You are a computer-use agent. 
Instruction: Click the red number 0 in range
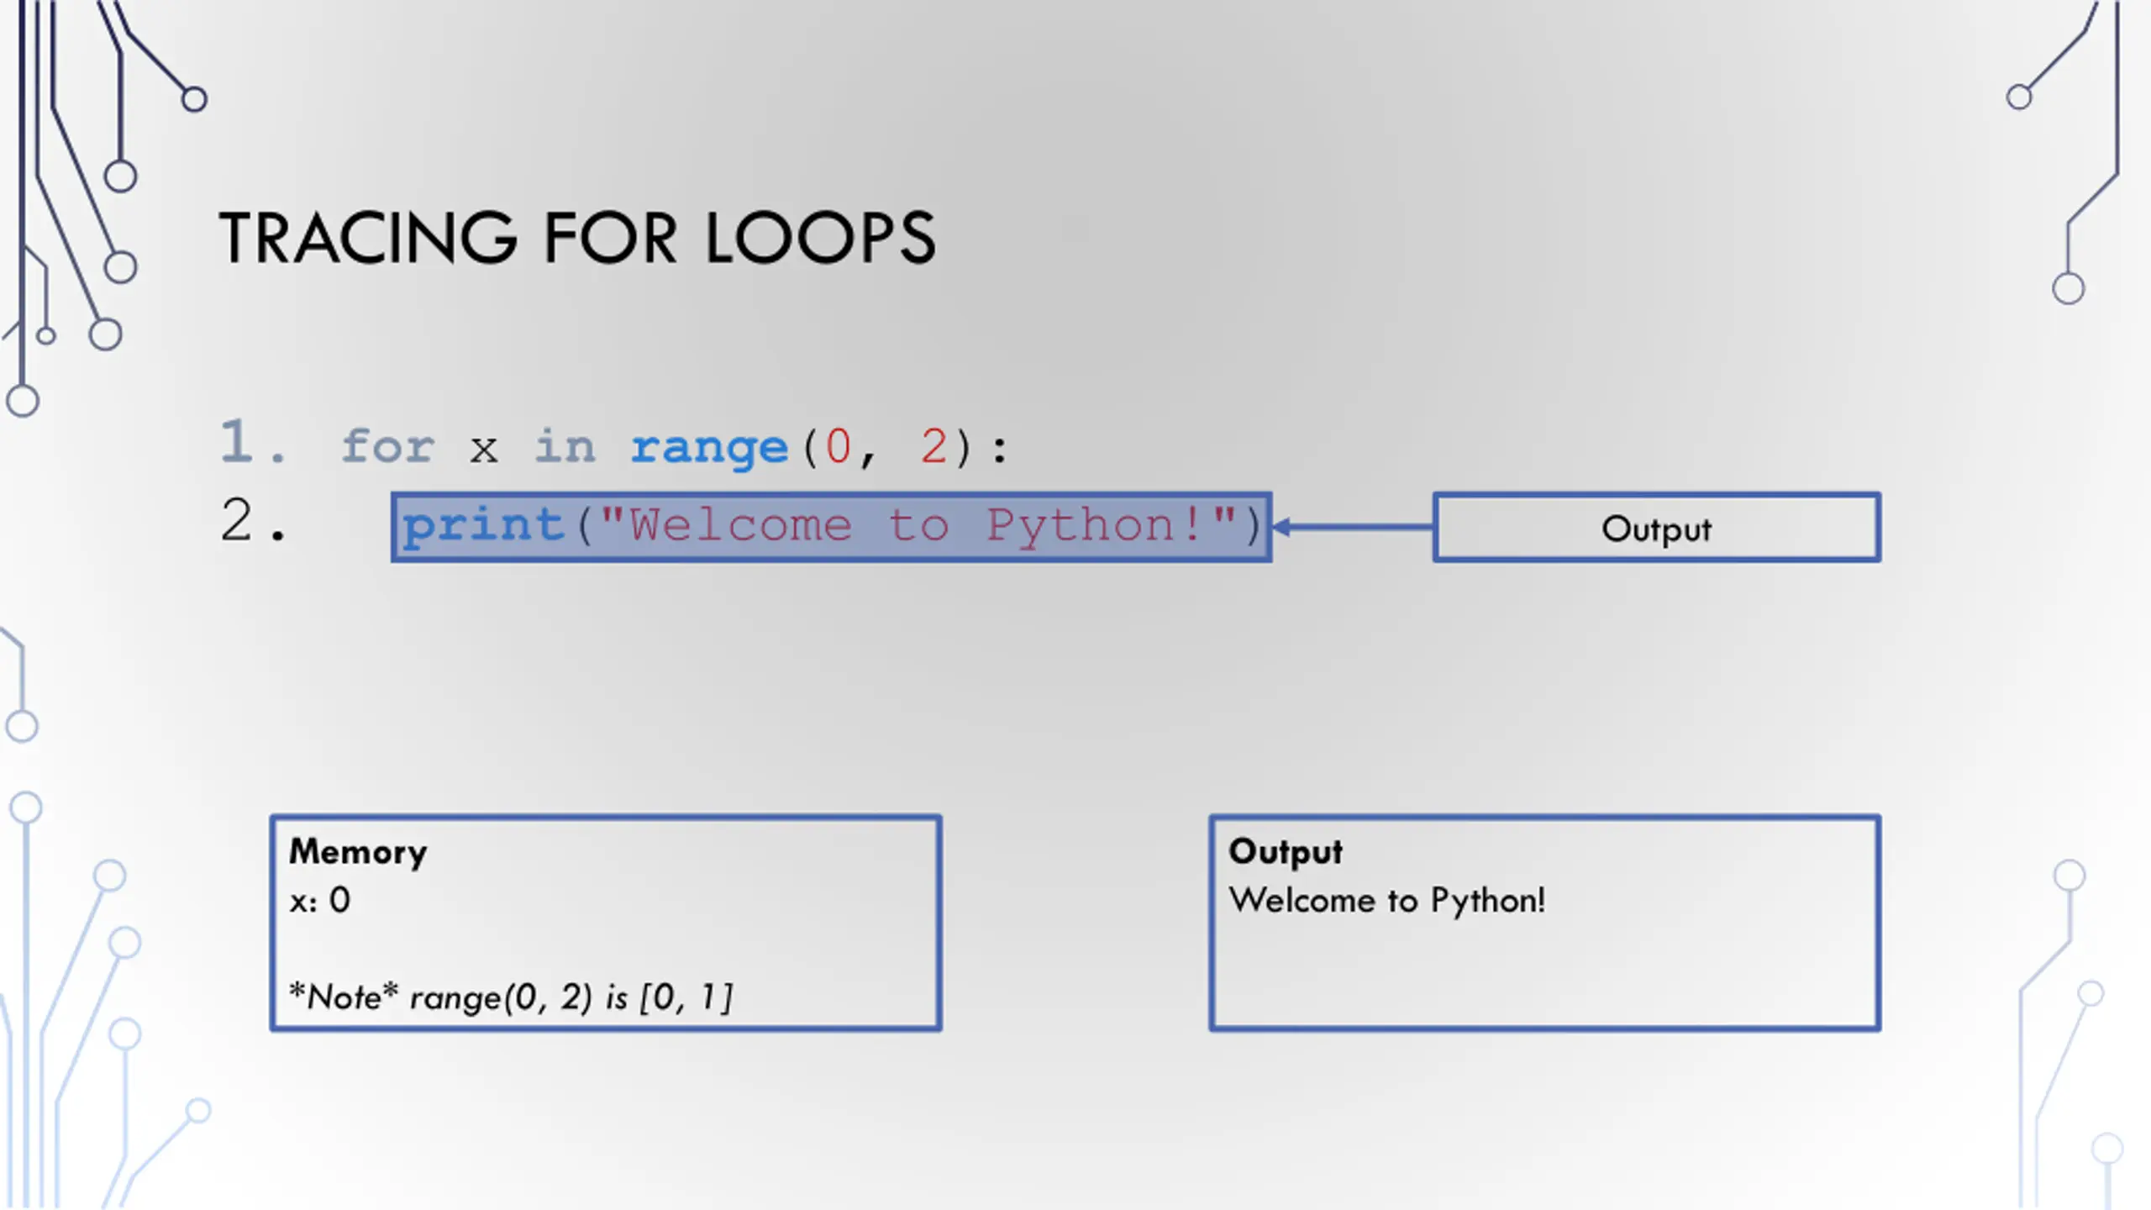click(x=838, y=445)
